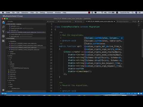Click the editor vertical scrollbar
Image resolution: width=143 pixels, height=107 pixels.
[142, 43]
